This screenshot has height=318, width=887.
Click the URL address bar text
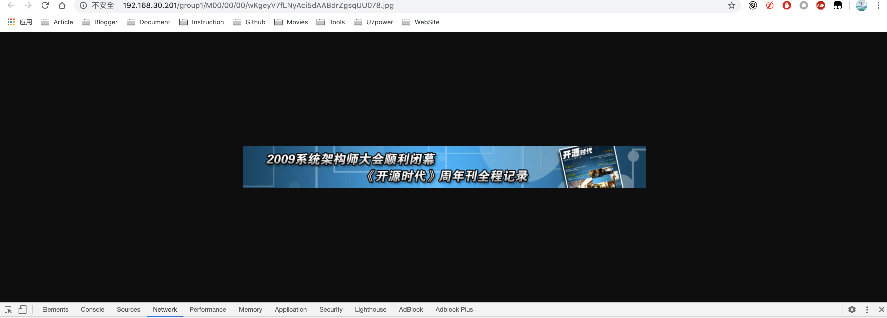[258, 6]
